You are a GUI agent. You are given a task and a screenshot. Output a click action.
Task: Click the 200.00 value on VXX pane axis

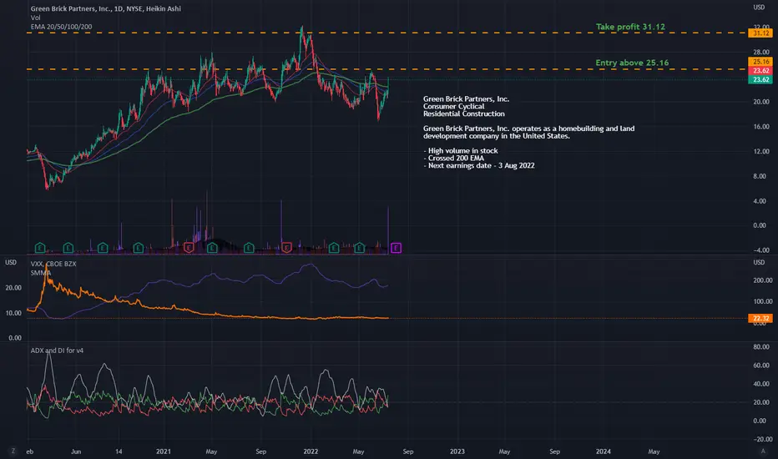point(762,280)
